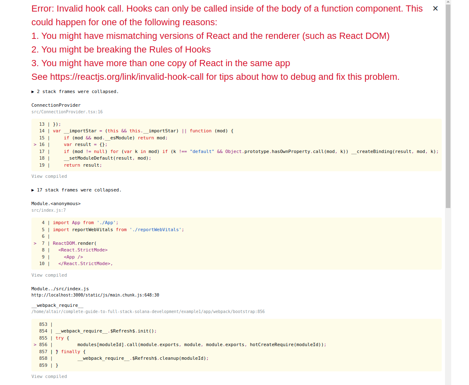469x385 pixels.
Task: Click the Module.<anonymous> frame name
Action: point(56,203)
